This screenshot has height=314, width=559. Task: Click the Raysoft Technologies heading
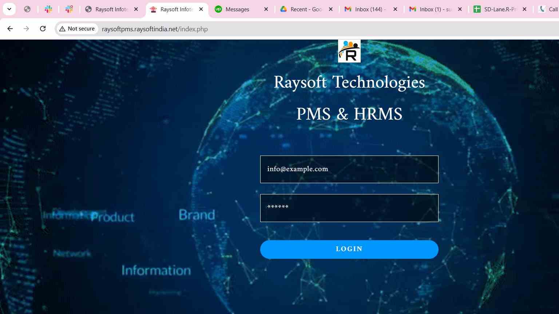point(349,82)
